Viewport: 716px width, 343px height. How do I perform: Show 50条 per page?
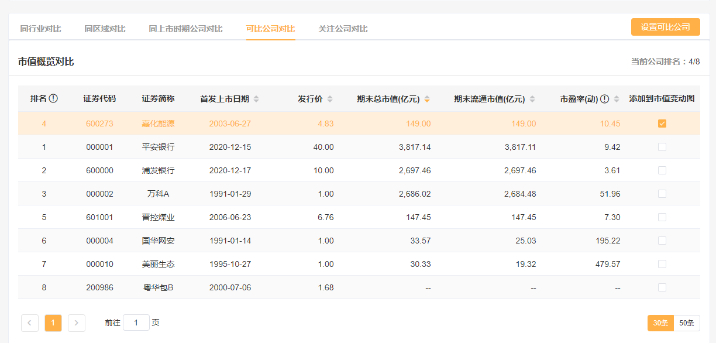(687, 323)
